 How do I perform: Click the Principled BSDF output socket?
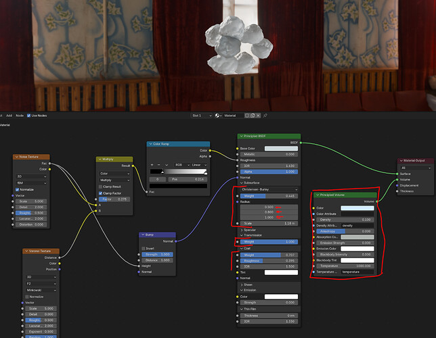click(301, 143)
